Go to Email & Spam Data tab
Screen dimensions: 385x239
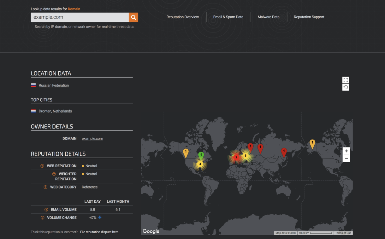(x=228, y=17)
